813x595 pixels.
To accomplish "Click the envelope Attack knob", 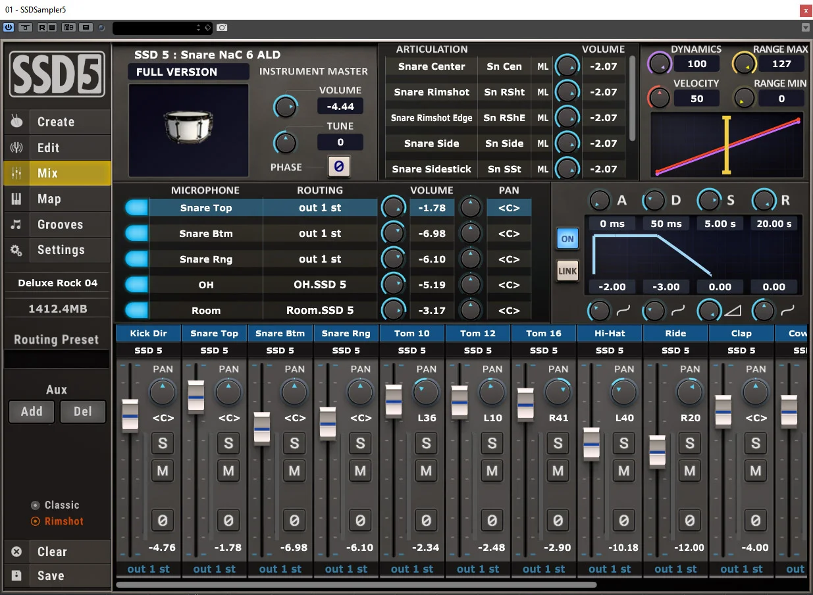I will (x=599, y=200).
